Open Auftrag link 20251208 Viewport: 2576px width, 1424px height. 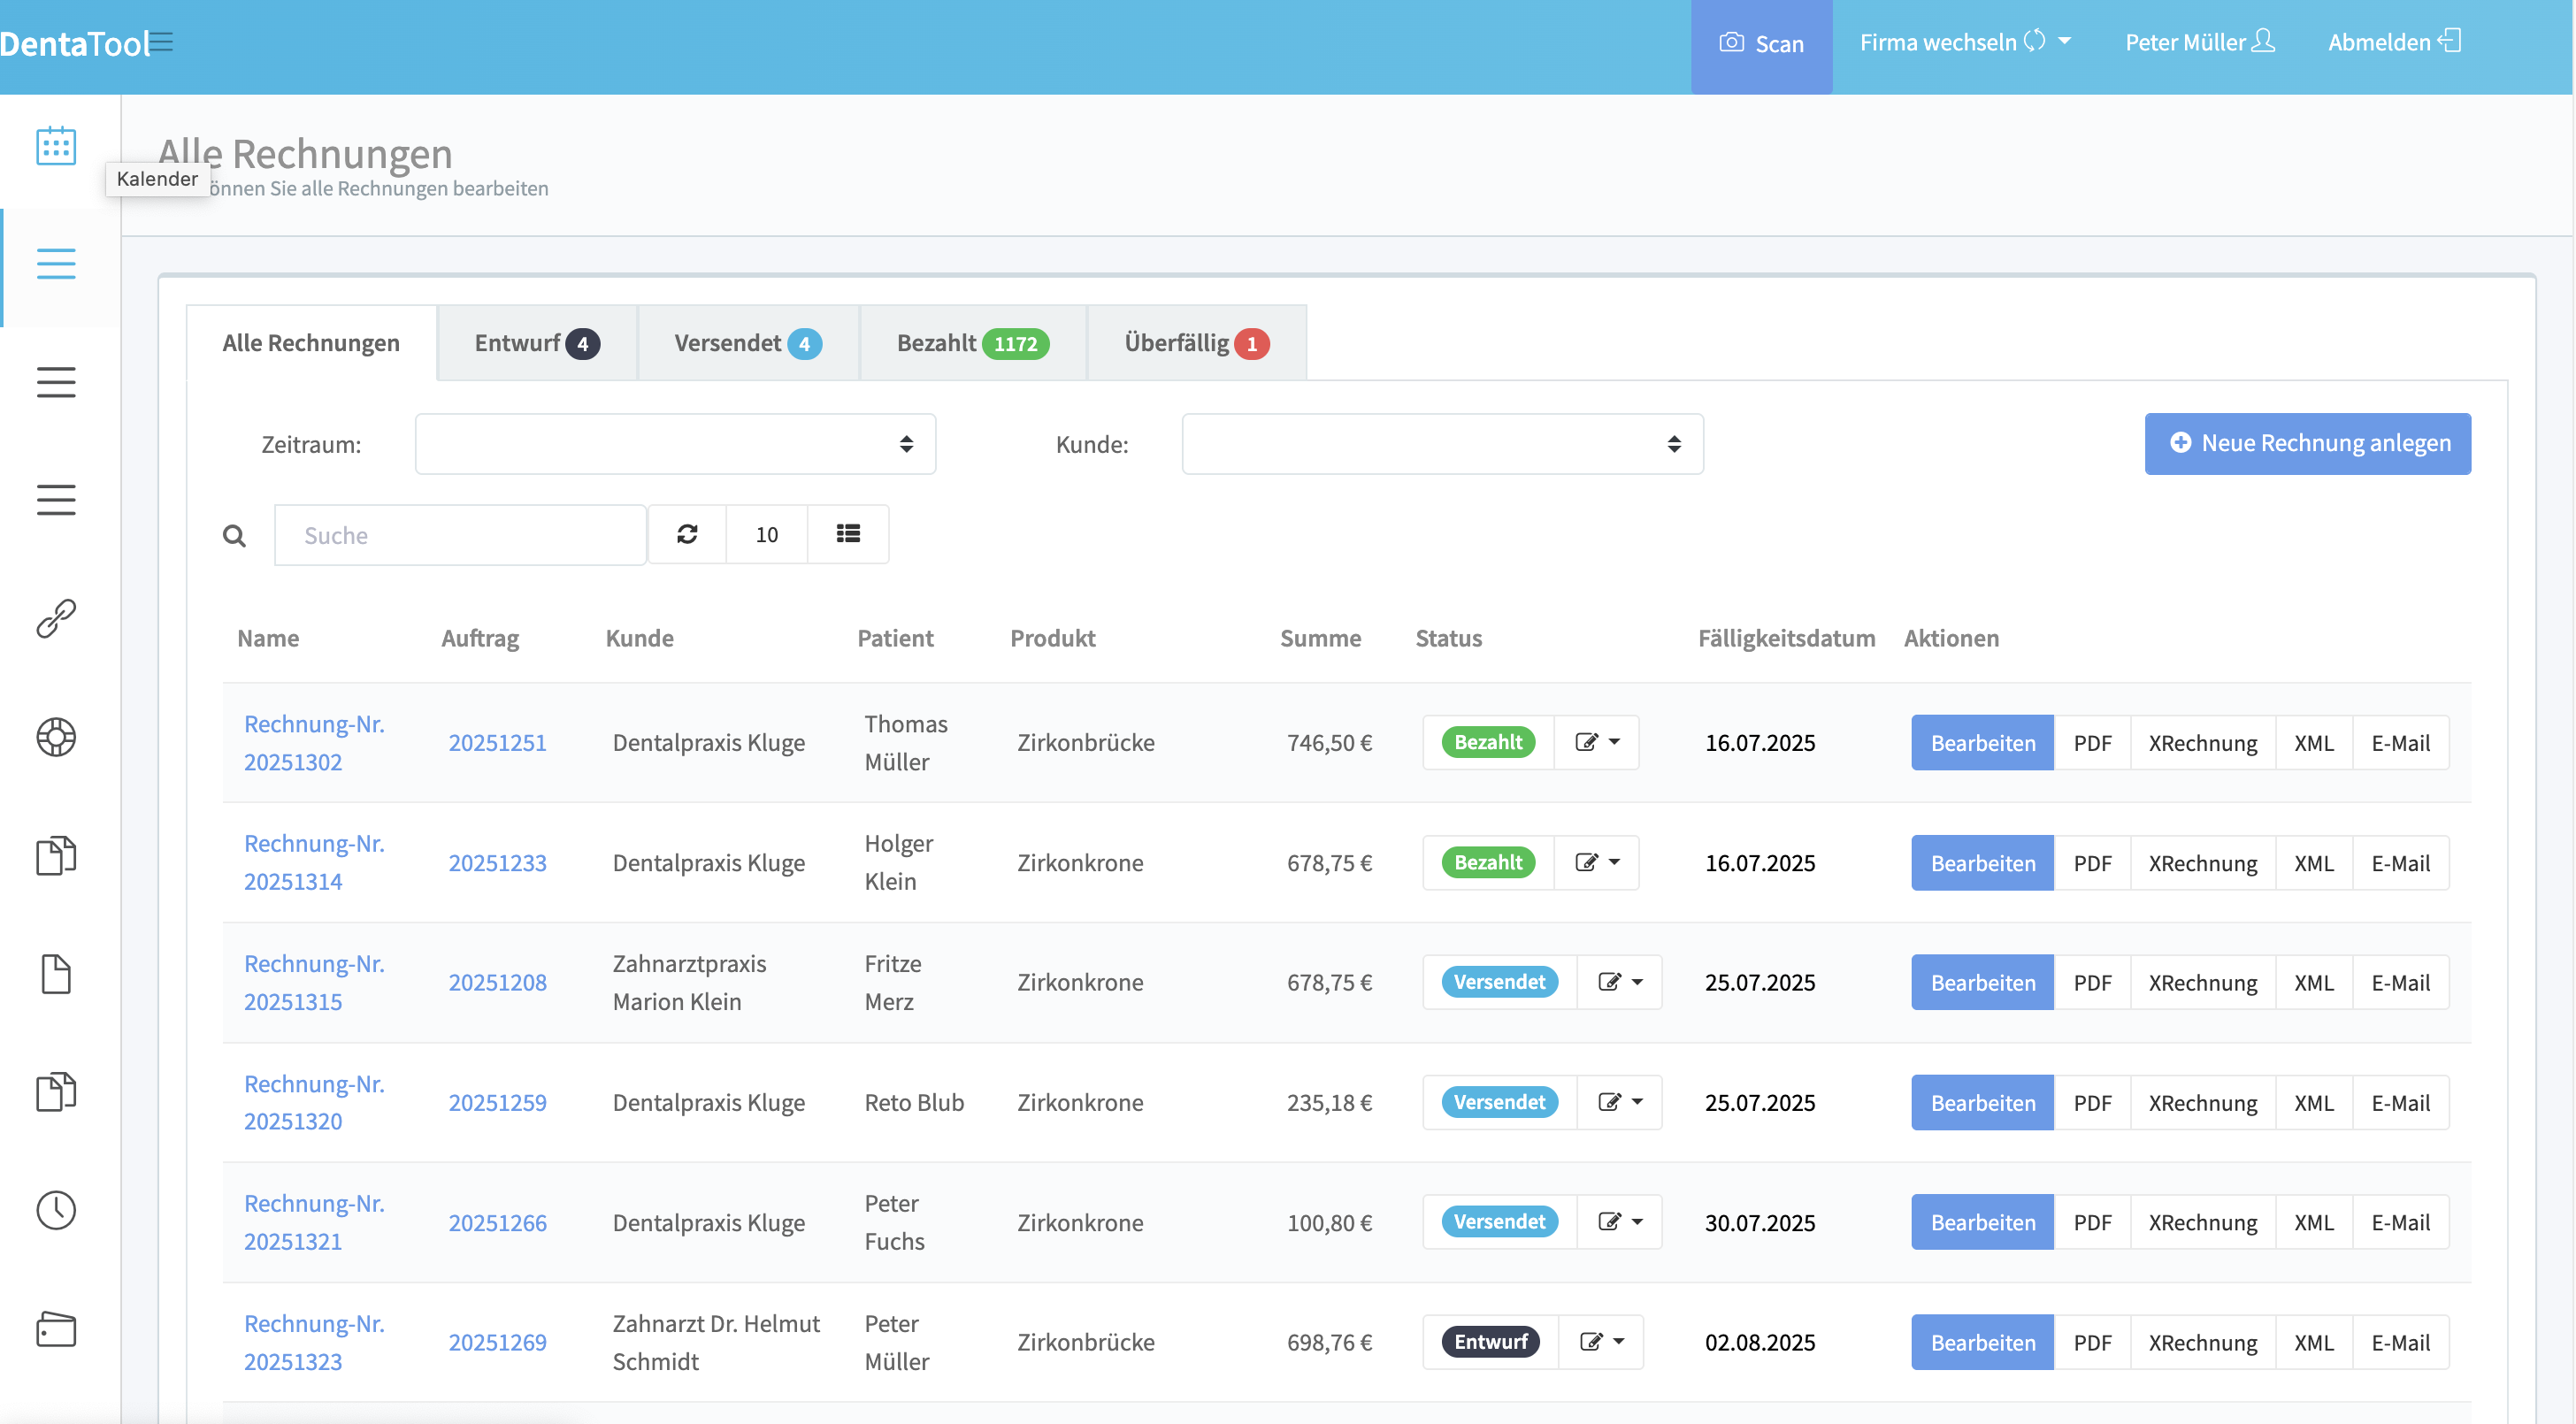497,982
